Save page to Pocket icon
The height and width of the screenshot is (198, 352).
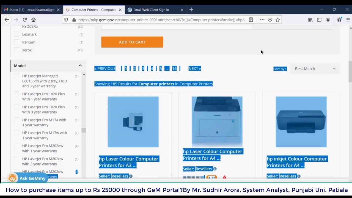pyautogui.click(x=270, y=20)
